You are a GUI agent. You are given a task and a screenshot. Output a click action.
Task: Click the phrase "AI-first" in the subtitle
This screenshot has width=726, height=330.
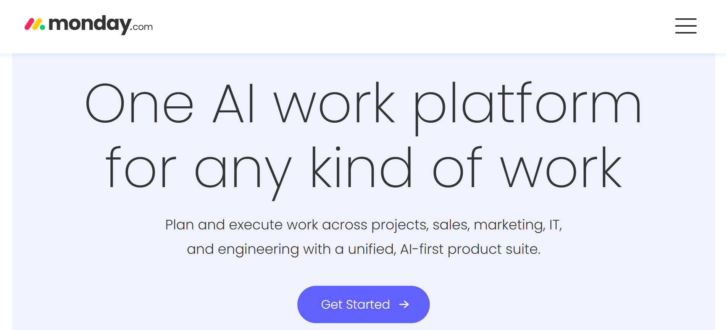point(421,249)
